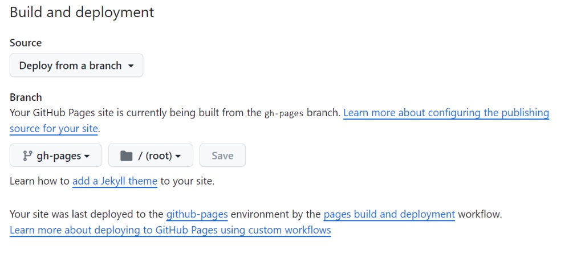This screenshot has width=581, height=254.
Task: Click the 'Branch' label
Action: click(x=26, y=97)
